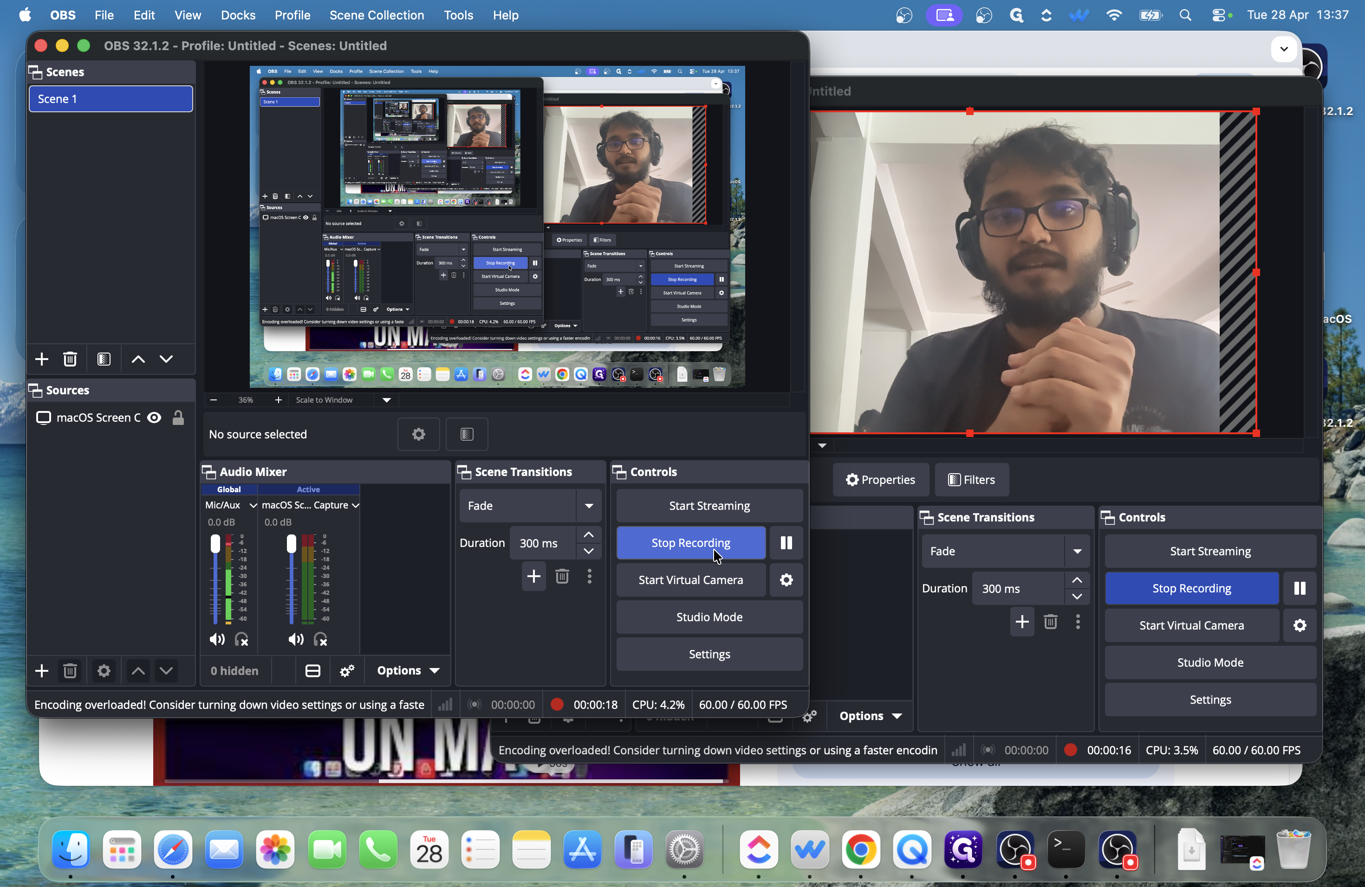Expand the Mic/Aux channel dropdown arrow
Image resolution: width=1365 pixels, height=887 pixels.
[x=253, y=505]
